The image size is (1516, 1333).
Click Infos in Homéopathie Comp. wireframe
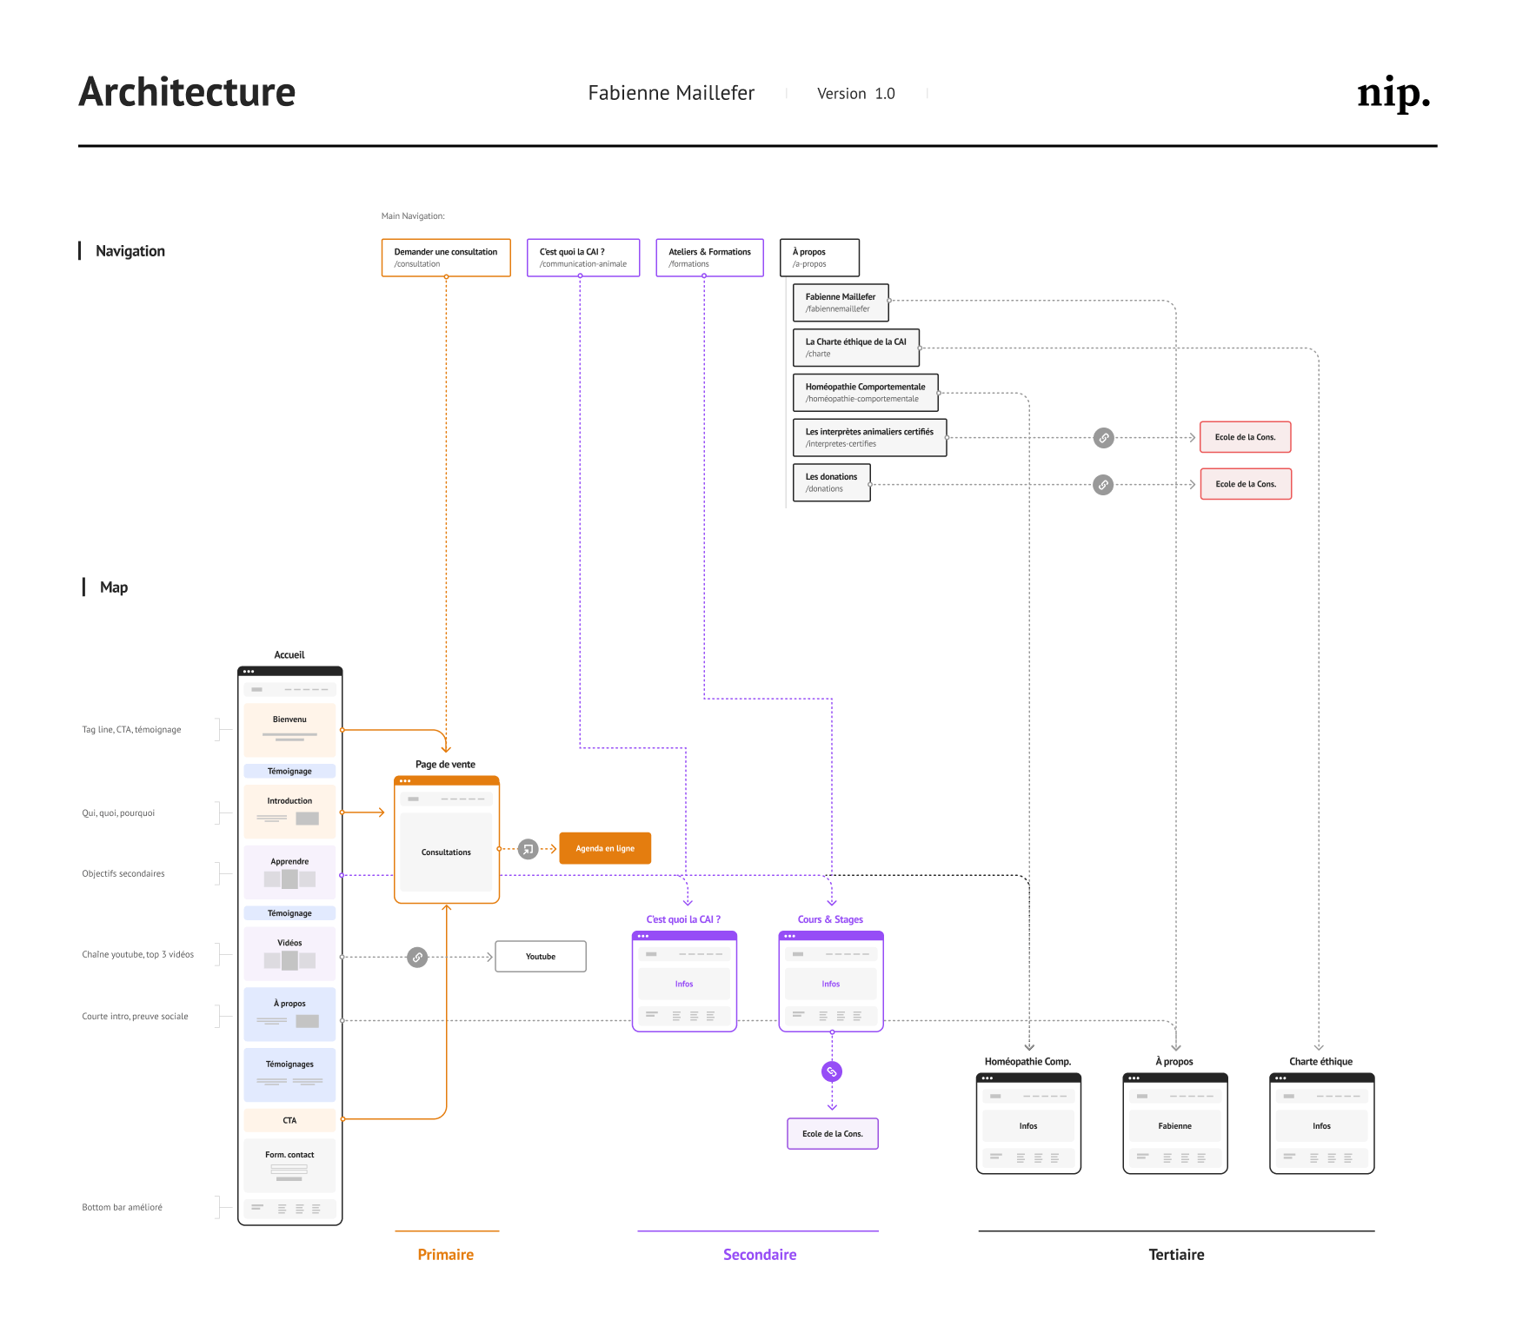coord(1028,1126)
